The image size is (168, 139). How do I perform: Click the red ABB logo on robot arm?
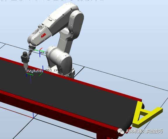[x=43, y=35]
